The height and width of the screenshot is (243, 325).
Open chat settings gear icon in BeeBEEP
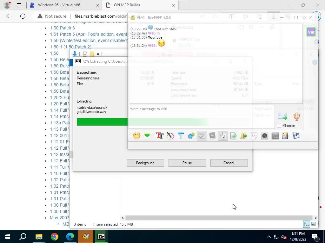click(x=191, y=136)
